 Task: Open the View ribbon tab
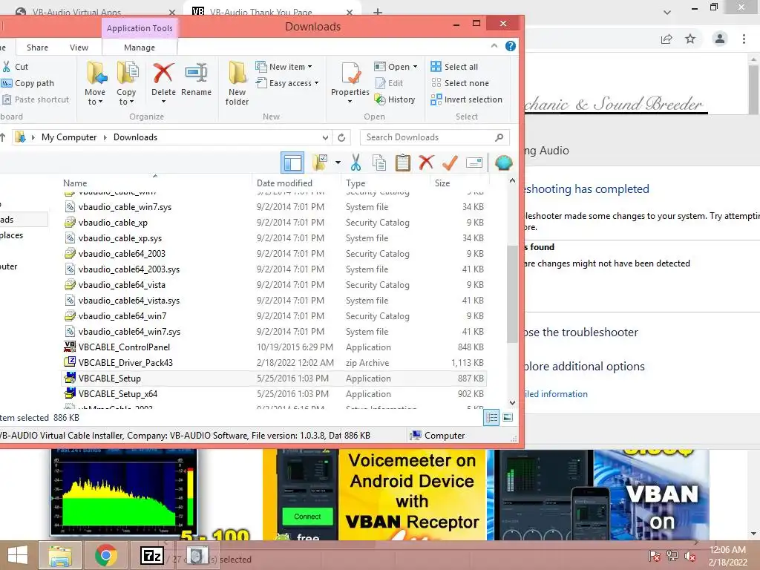[79, 47]
